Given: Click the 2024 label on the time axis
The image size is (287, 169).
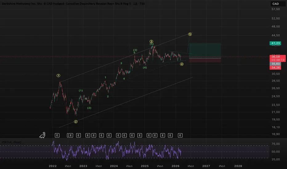Looking at the screenshot, I should click(114, 166).
